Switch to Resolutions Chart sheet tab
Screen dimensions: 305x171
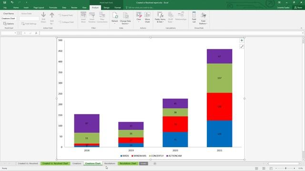(x=128, y=163)
